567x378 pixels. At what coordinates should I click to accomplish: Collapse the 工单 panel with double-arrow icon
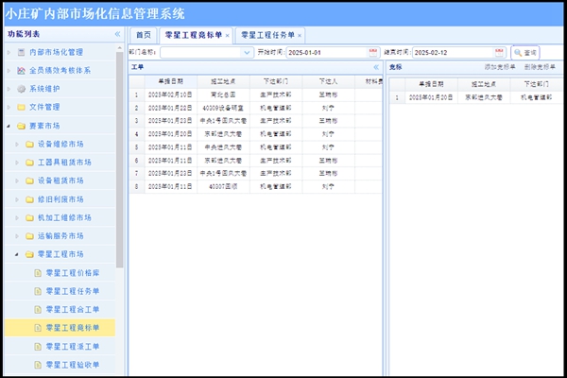375,68
